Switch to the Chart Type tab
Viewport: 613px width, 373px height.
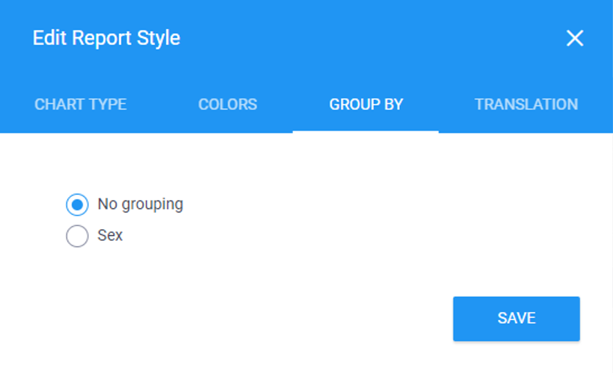81,104
